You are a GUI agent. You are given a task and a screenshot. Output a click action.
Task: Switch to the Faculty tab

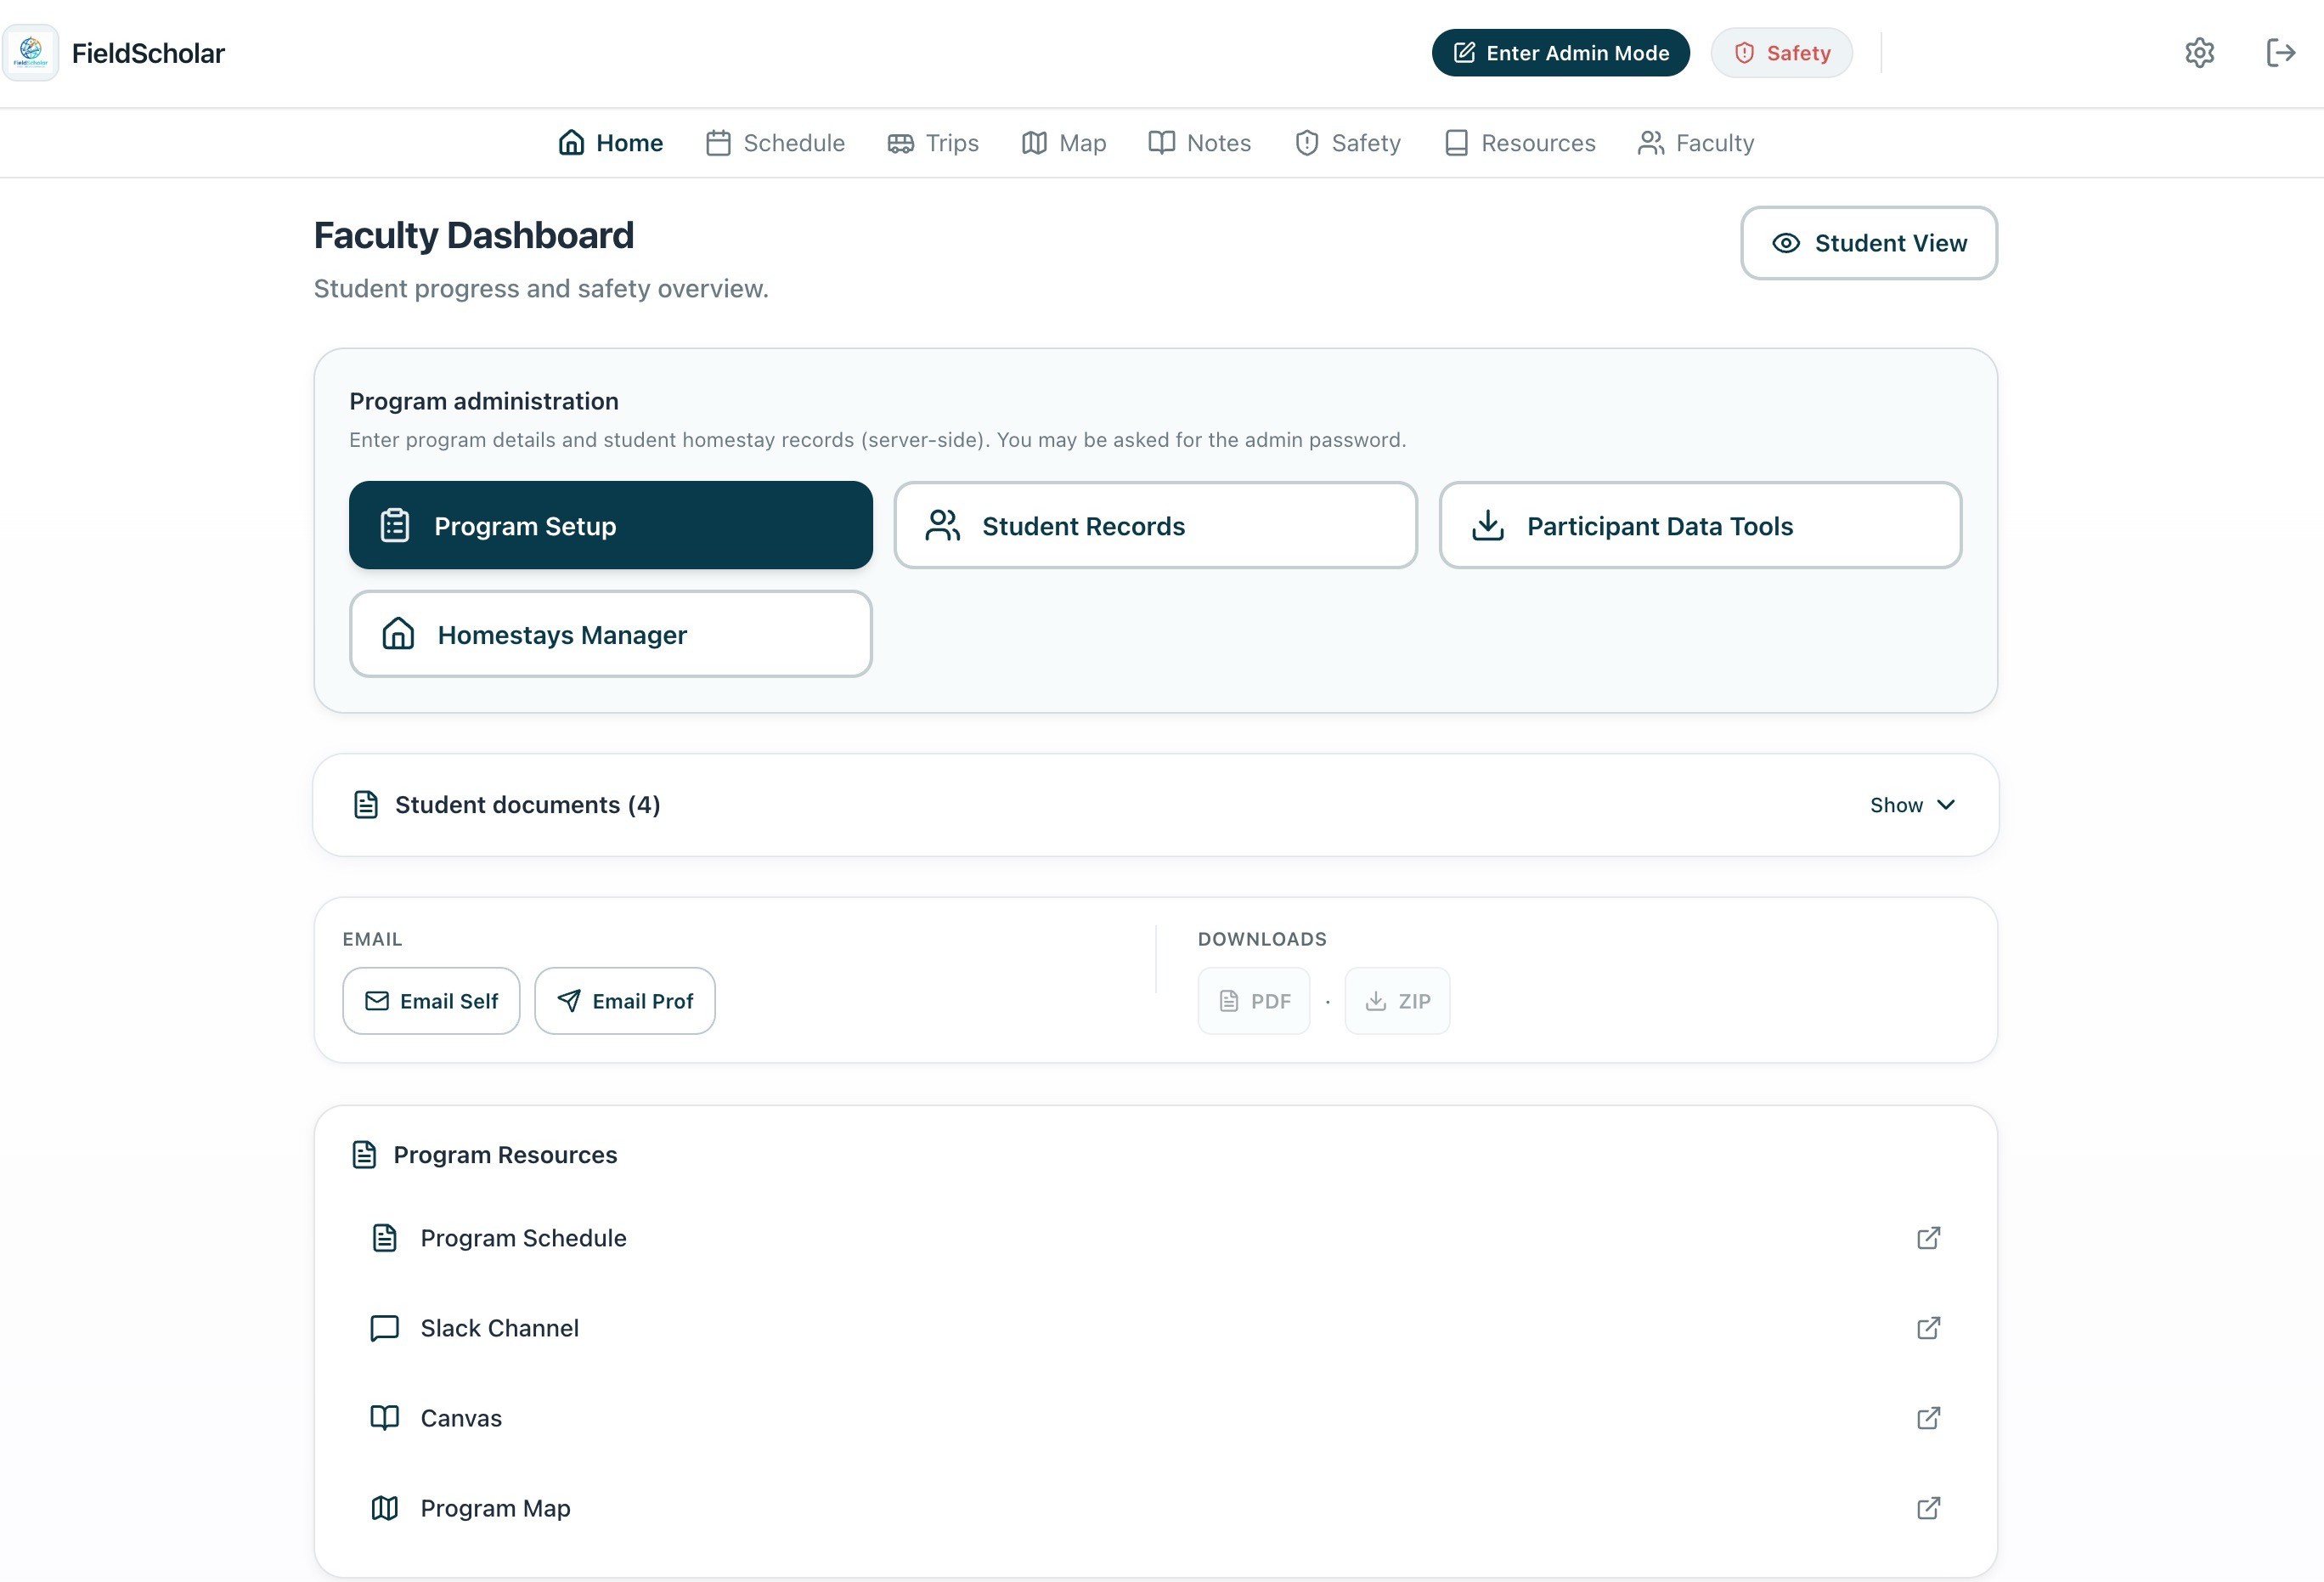tap(1695, 143)
